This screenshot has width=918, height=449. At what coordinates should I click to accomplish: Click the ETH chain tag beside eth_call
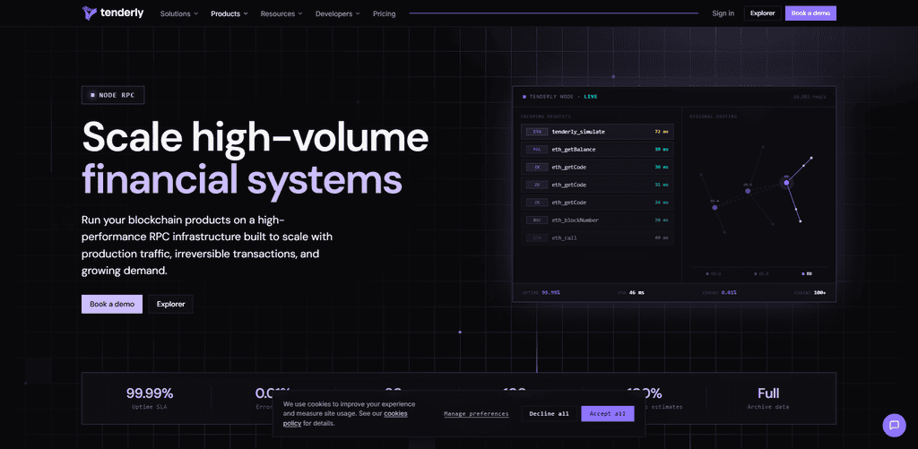(x=536, y=237)
